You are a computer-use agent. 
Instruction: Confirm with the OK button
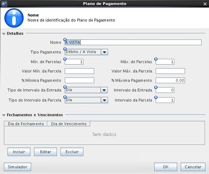pos(166,167)
